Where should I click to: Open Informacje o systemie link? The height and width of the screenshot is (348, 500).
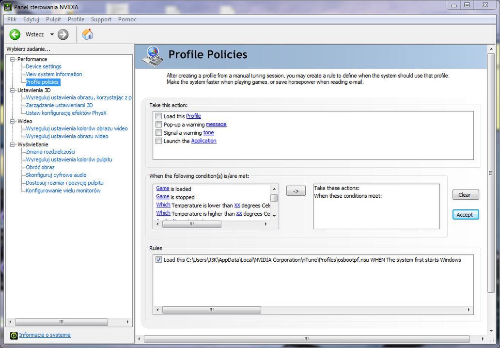tap(45, 335)
